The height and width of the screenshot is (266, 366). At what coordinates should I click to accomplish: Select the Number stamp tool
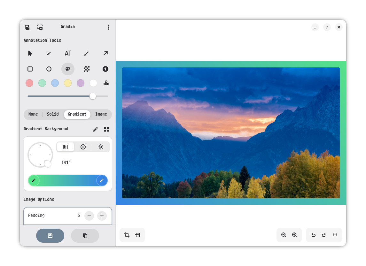tap(105, 69)
